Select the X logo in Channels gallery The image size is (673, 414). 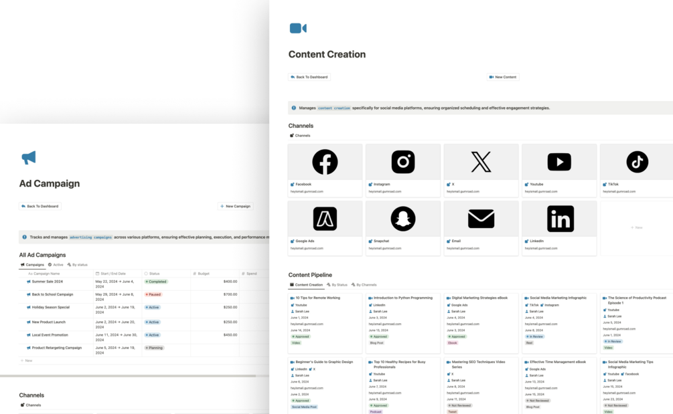(481, 162)
